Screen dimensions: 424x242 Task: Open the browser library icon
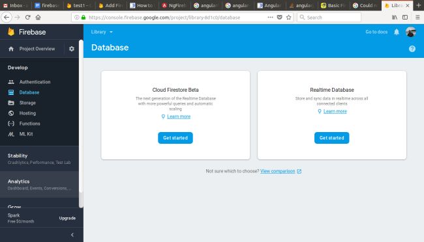point(395,18)
